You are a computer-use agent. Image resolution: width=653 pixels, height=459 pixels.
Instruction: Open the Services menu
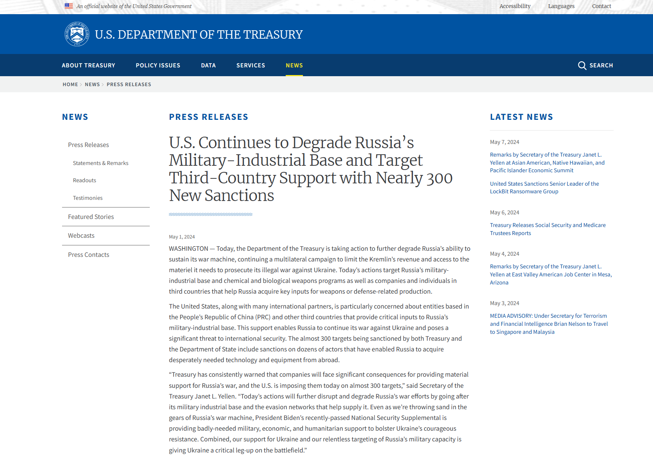(251, 65)
